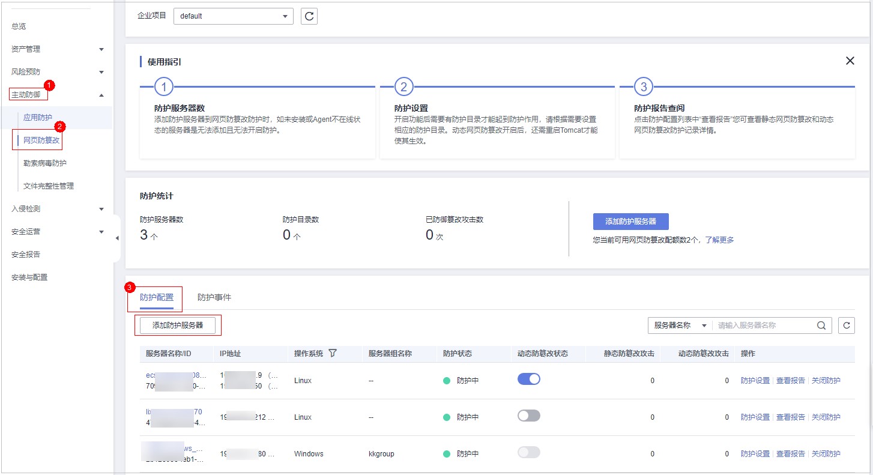
Task: Open 勒索病毒防护 in the sidebar
Action: tap(45, 163)
